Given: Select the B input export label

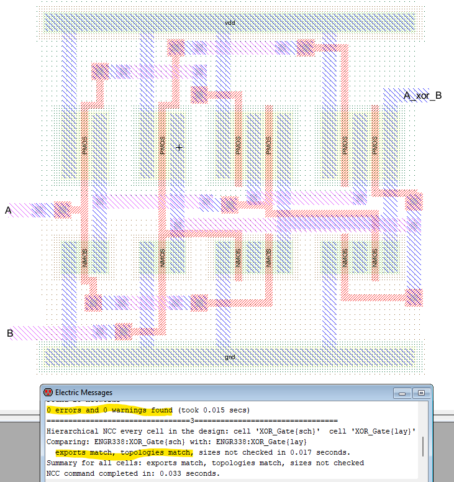Looking at the screenshot, I should [10, 334].
